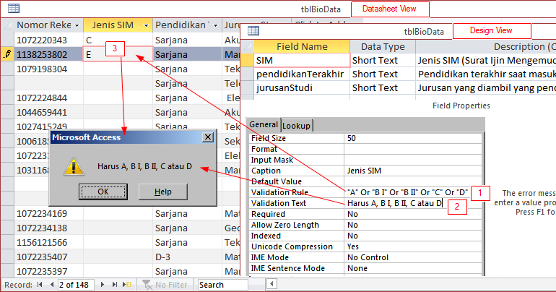Open the Nomor Reke column dropdown
This screenshot has height=292, width=556.
(x=75, y=25)
